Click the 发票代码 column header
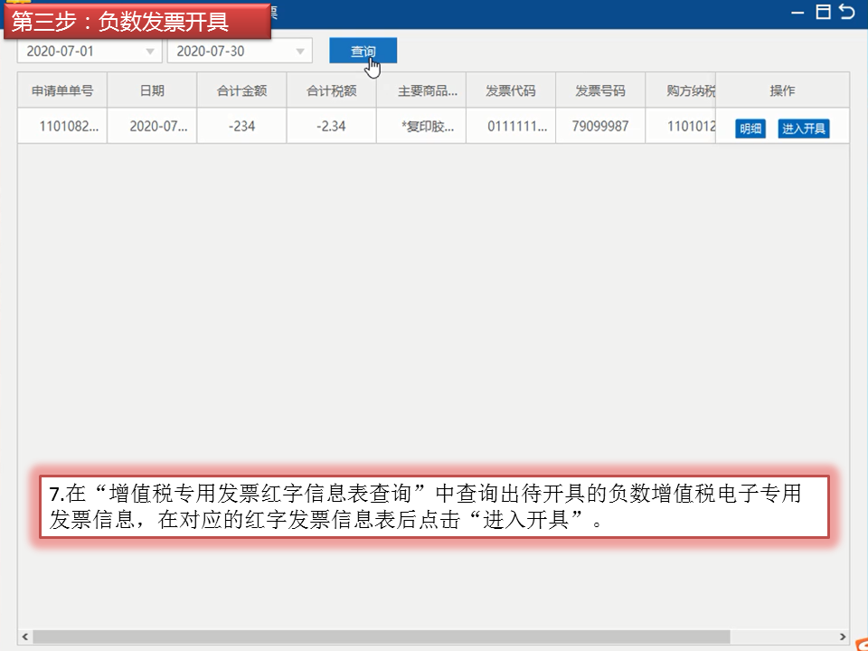 tap(510, 90)
